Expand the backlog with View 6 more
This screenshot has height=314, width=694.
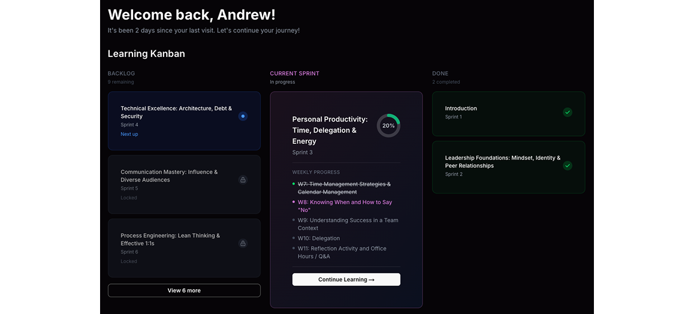[x=184, y=291]
